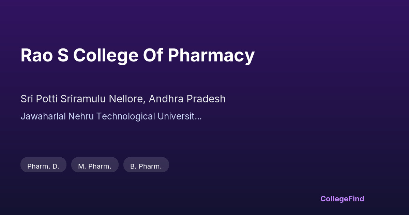Select the Nellore district name
The image size is (409, 215).
pos(127,99)
